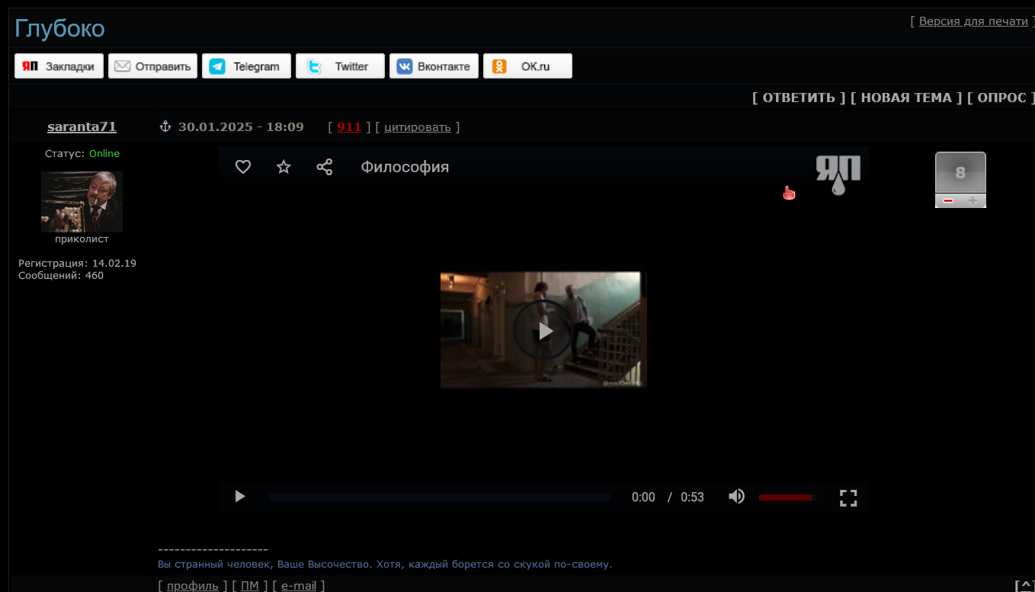Click the e-mail link below the post
The image size is (1035, 592).
tap(299, 585)
